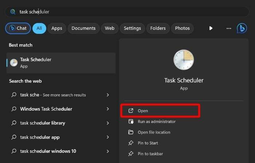Click search icon next to 'task sche' suggestion
The image size is (255, 163).
(x=14, y=95)
